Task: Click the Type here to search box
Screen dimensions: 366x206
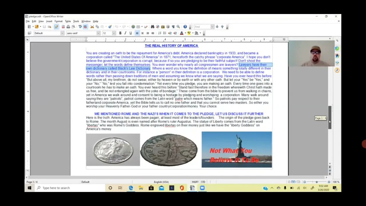Action: pos(69,188)
